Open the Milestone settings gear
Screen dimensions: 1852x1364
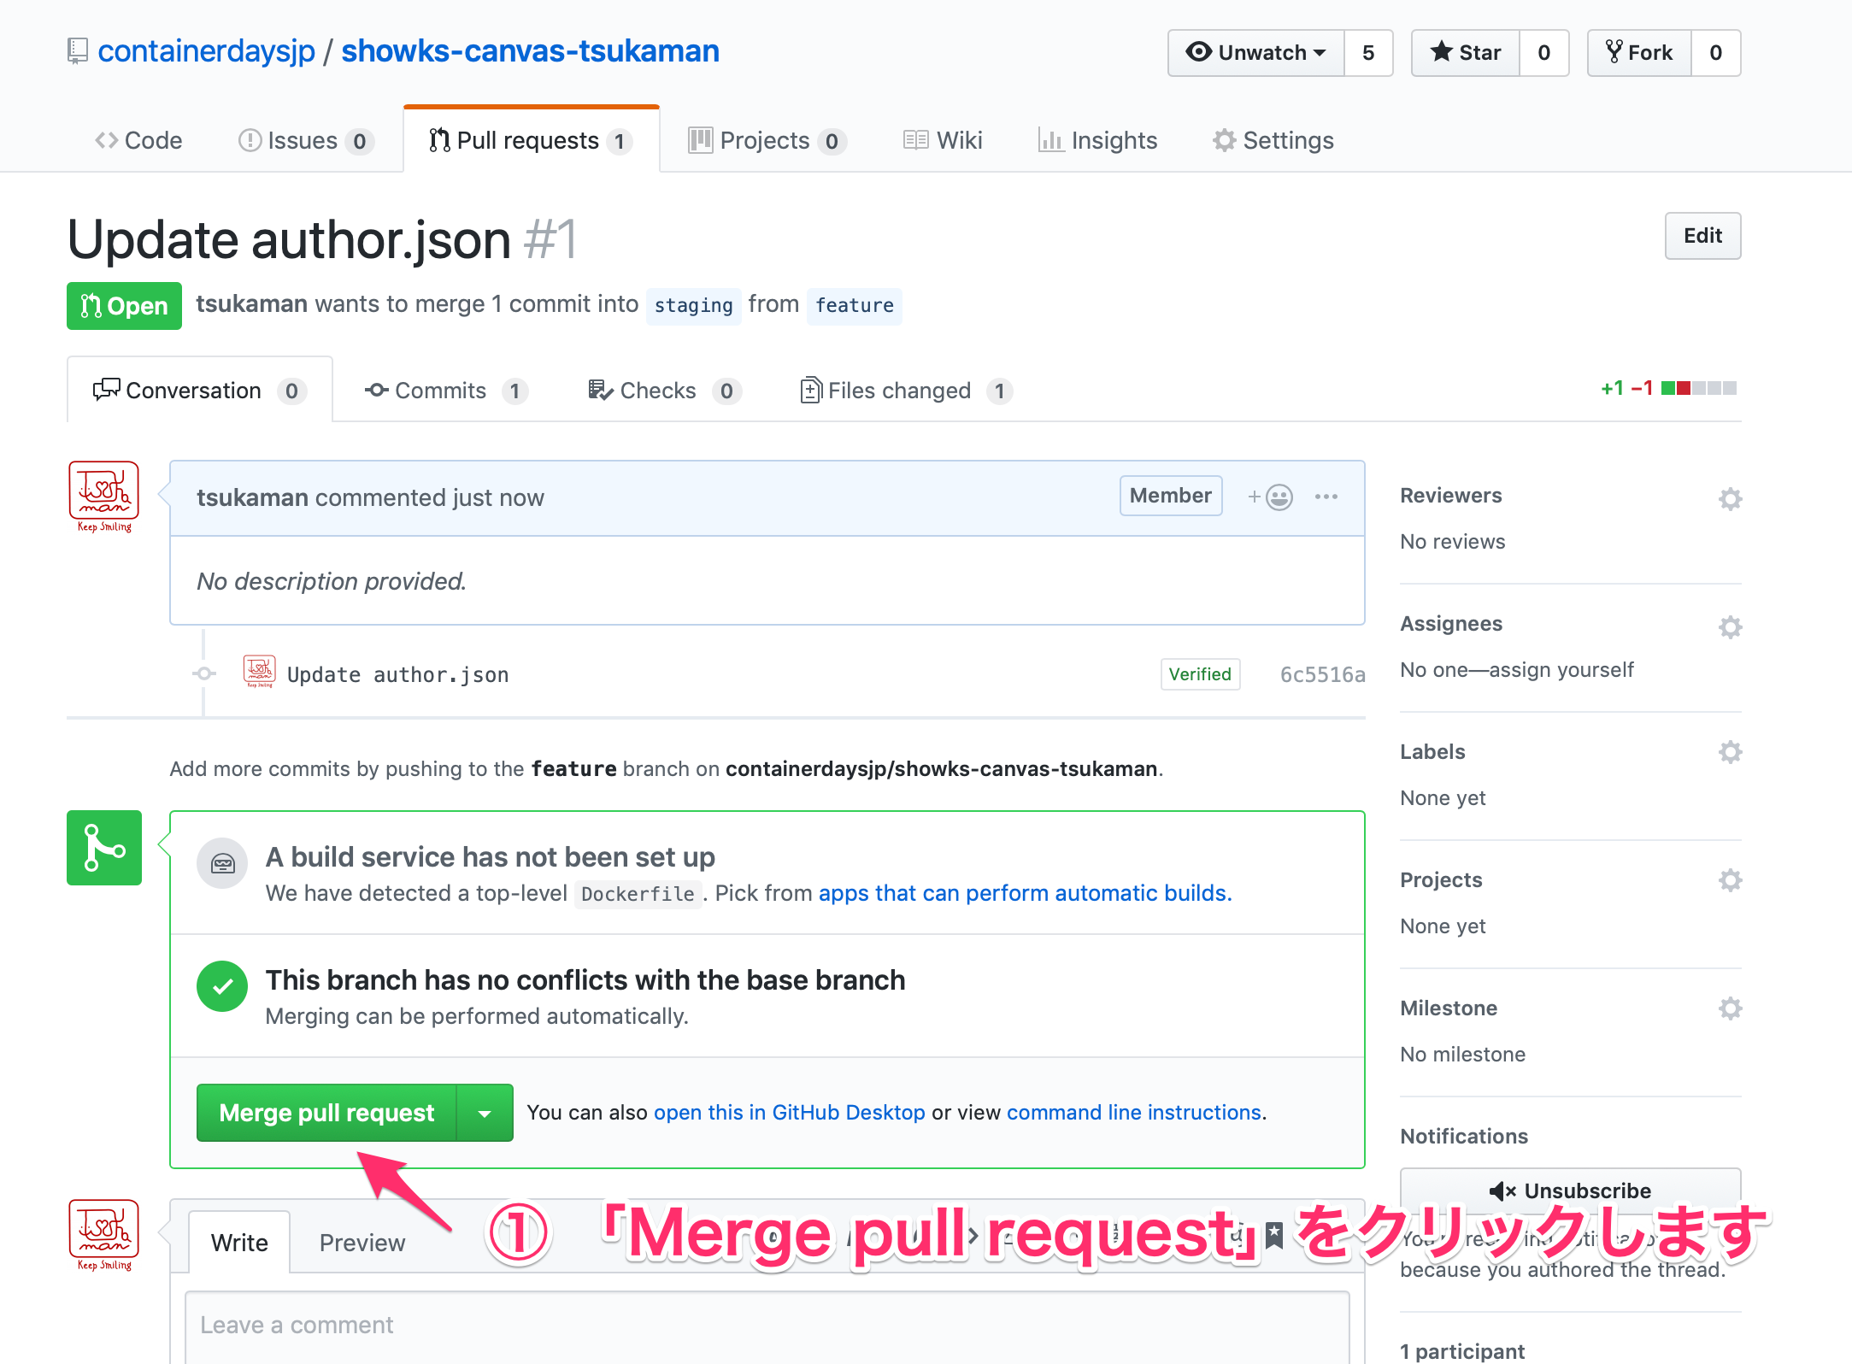point(1731,1008)
